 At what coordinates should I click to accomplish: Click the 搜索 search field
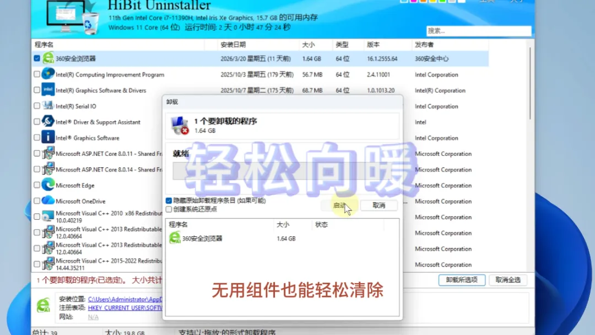(479, 31)
